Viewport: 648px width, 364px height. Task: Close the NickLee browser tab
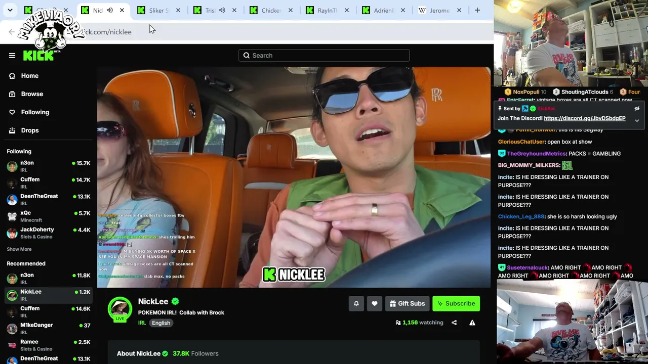[x=122, y=10]
